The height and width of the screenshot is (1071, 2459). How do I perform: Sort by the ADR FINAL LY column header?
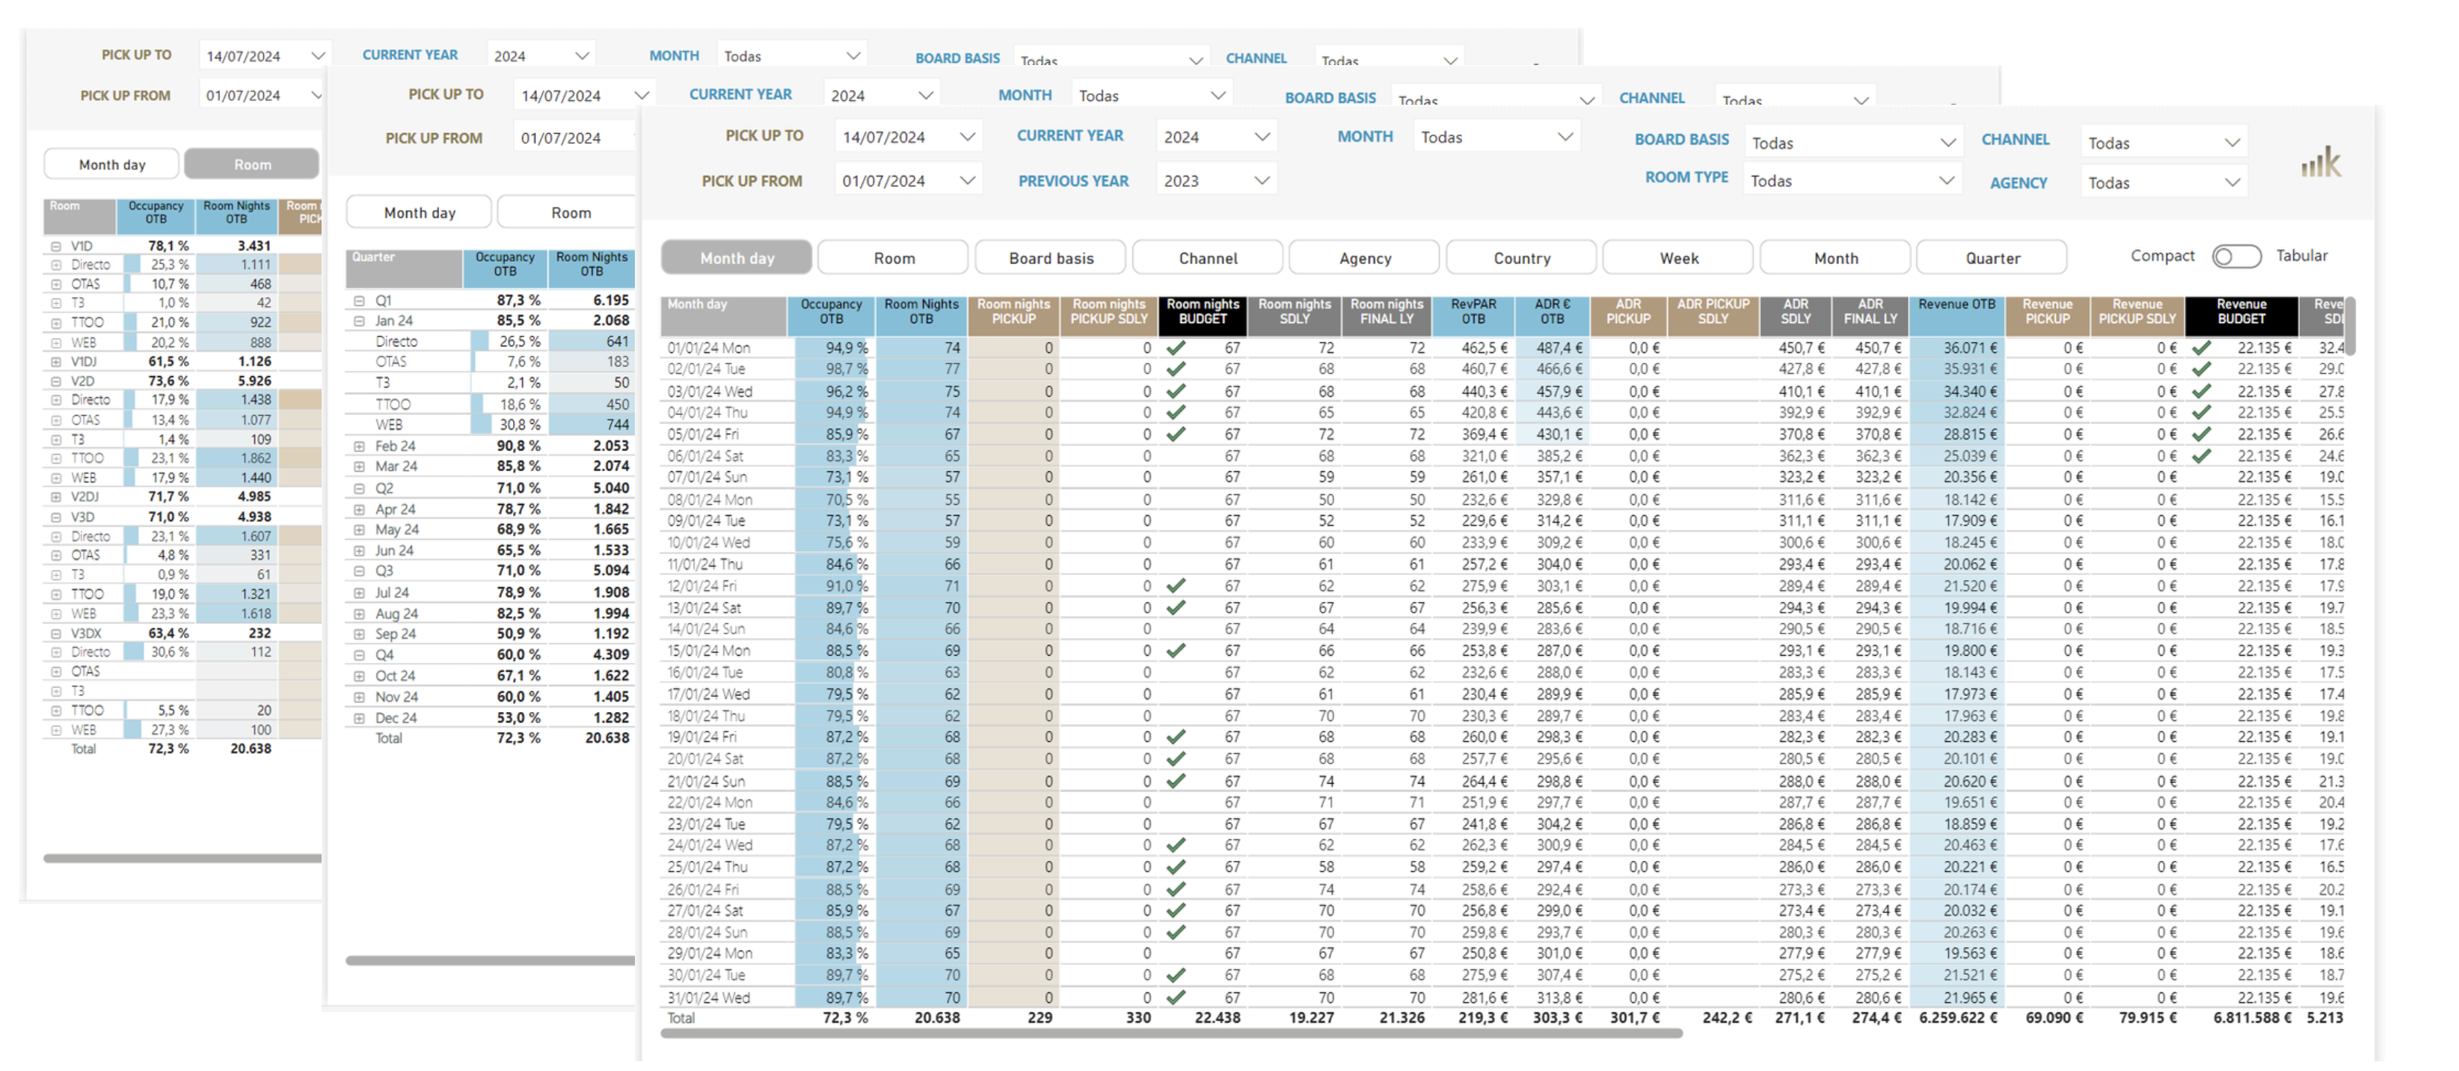[x=1870, y=316]
